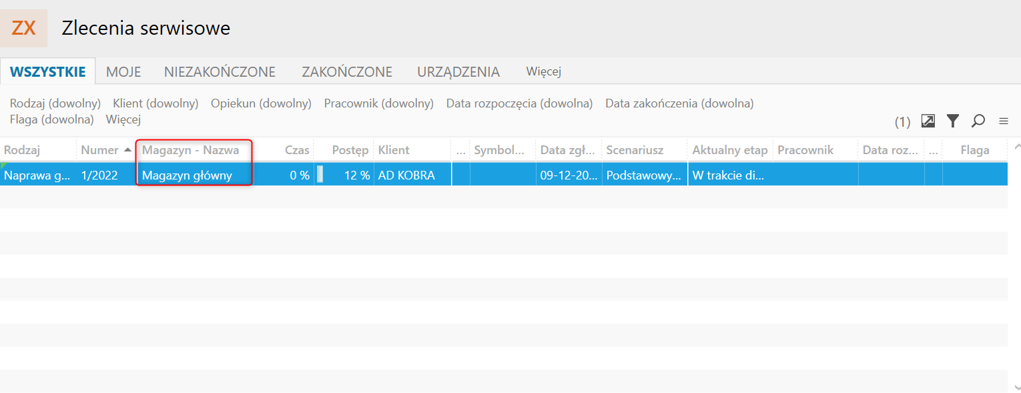The width and height of the screenshot is (1021, 393).
Task: Expand the Rodzaj (dowolny) filter
Action: pos(55,103)
